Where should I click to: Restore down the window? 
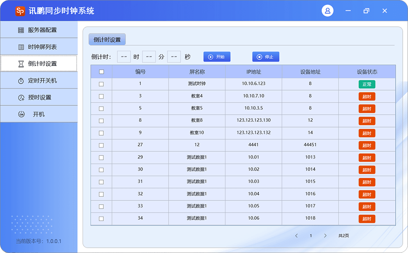tap(366, 11)
